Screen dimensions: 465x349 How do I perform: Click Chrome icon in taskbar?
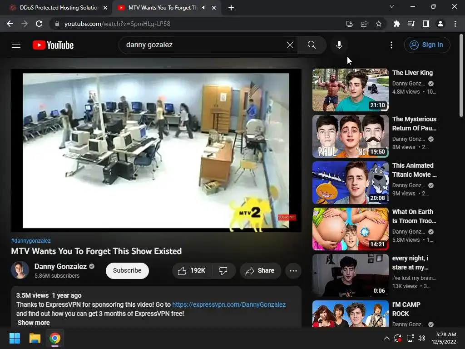(x=55, y=338)
